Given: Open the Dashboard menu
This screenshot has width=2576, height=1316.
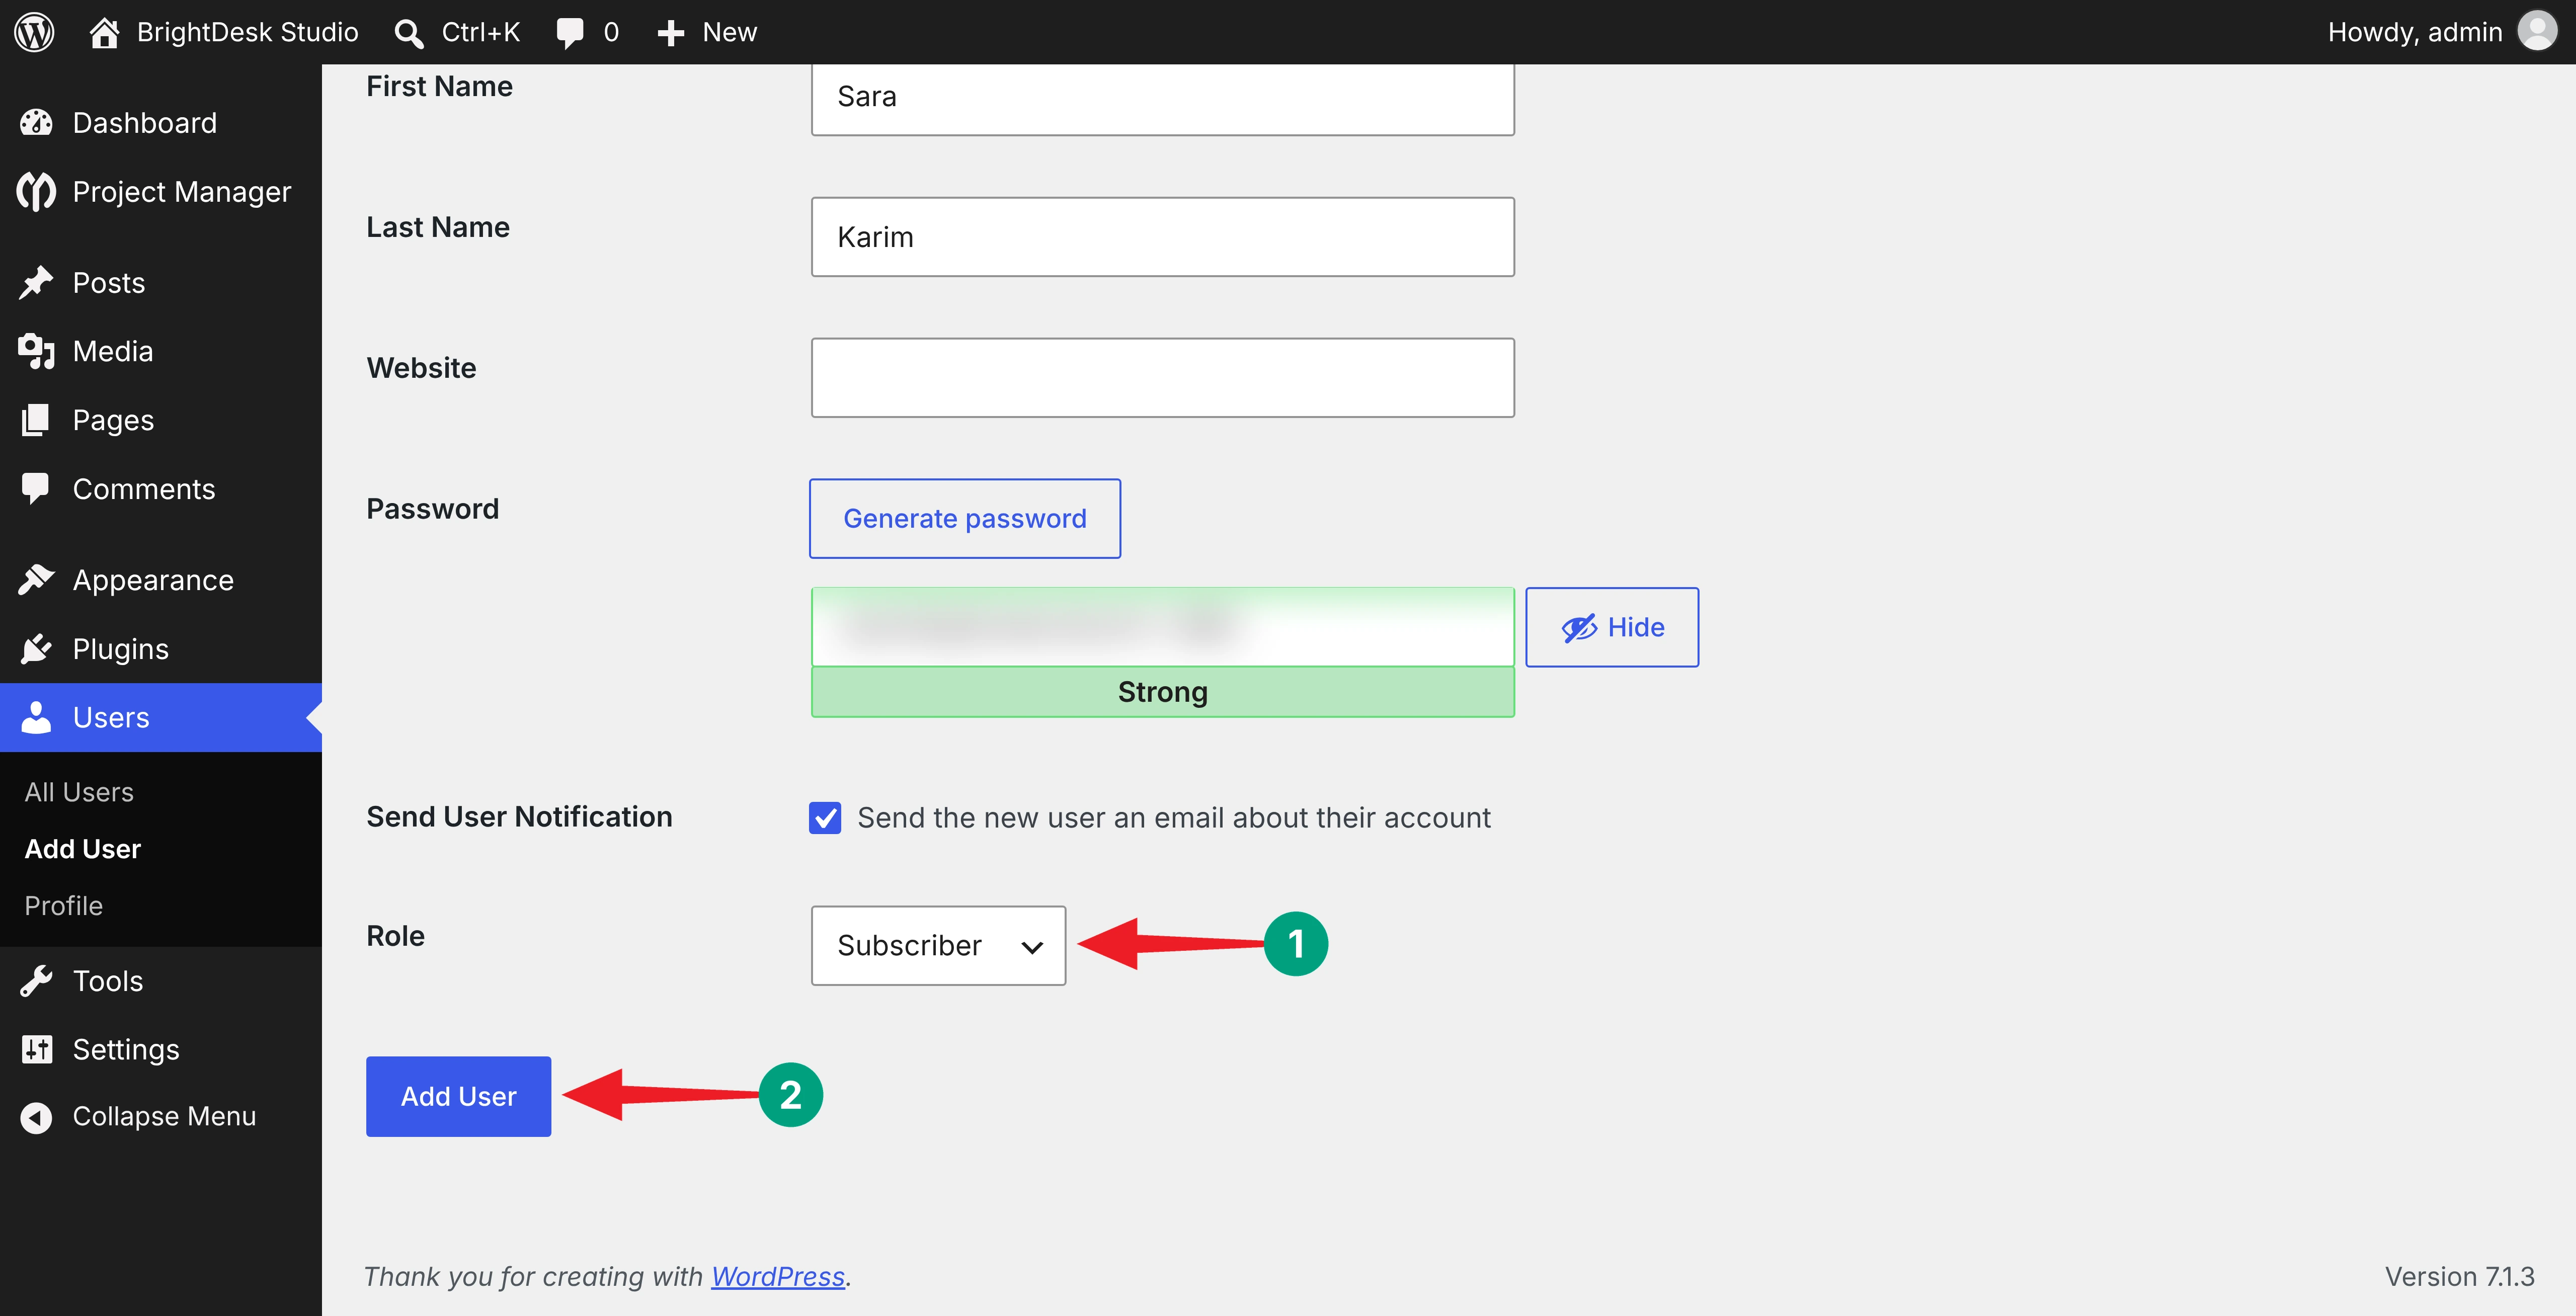Looking at the screenshot, I should [x=145, y=123].
